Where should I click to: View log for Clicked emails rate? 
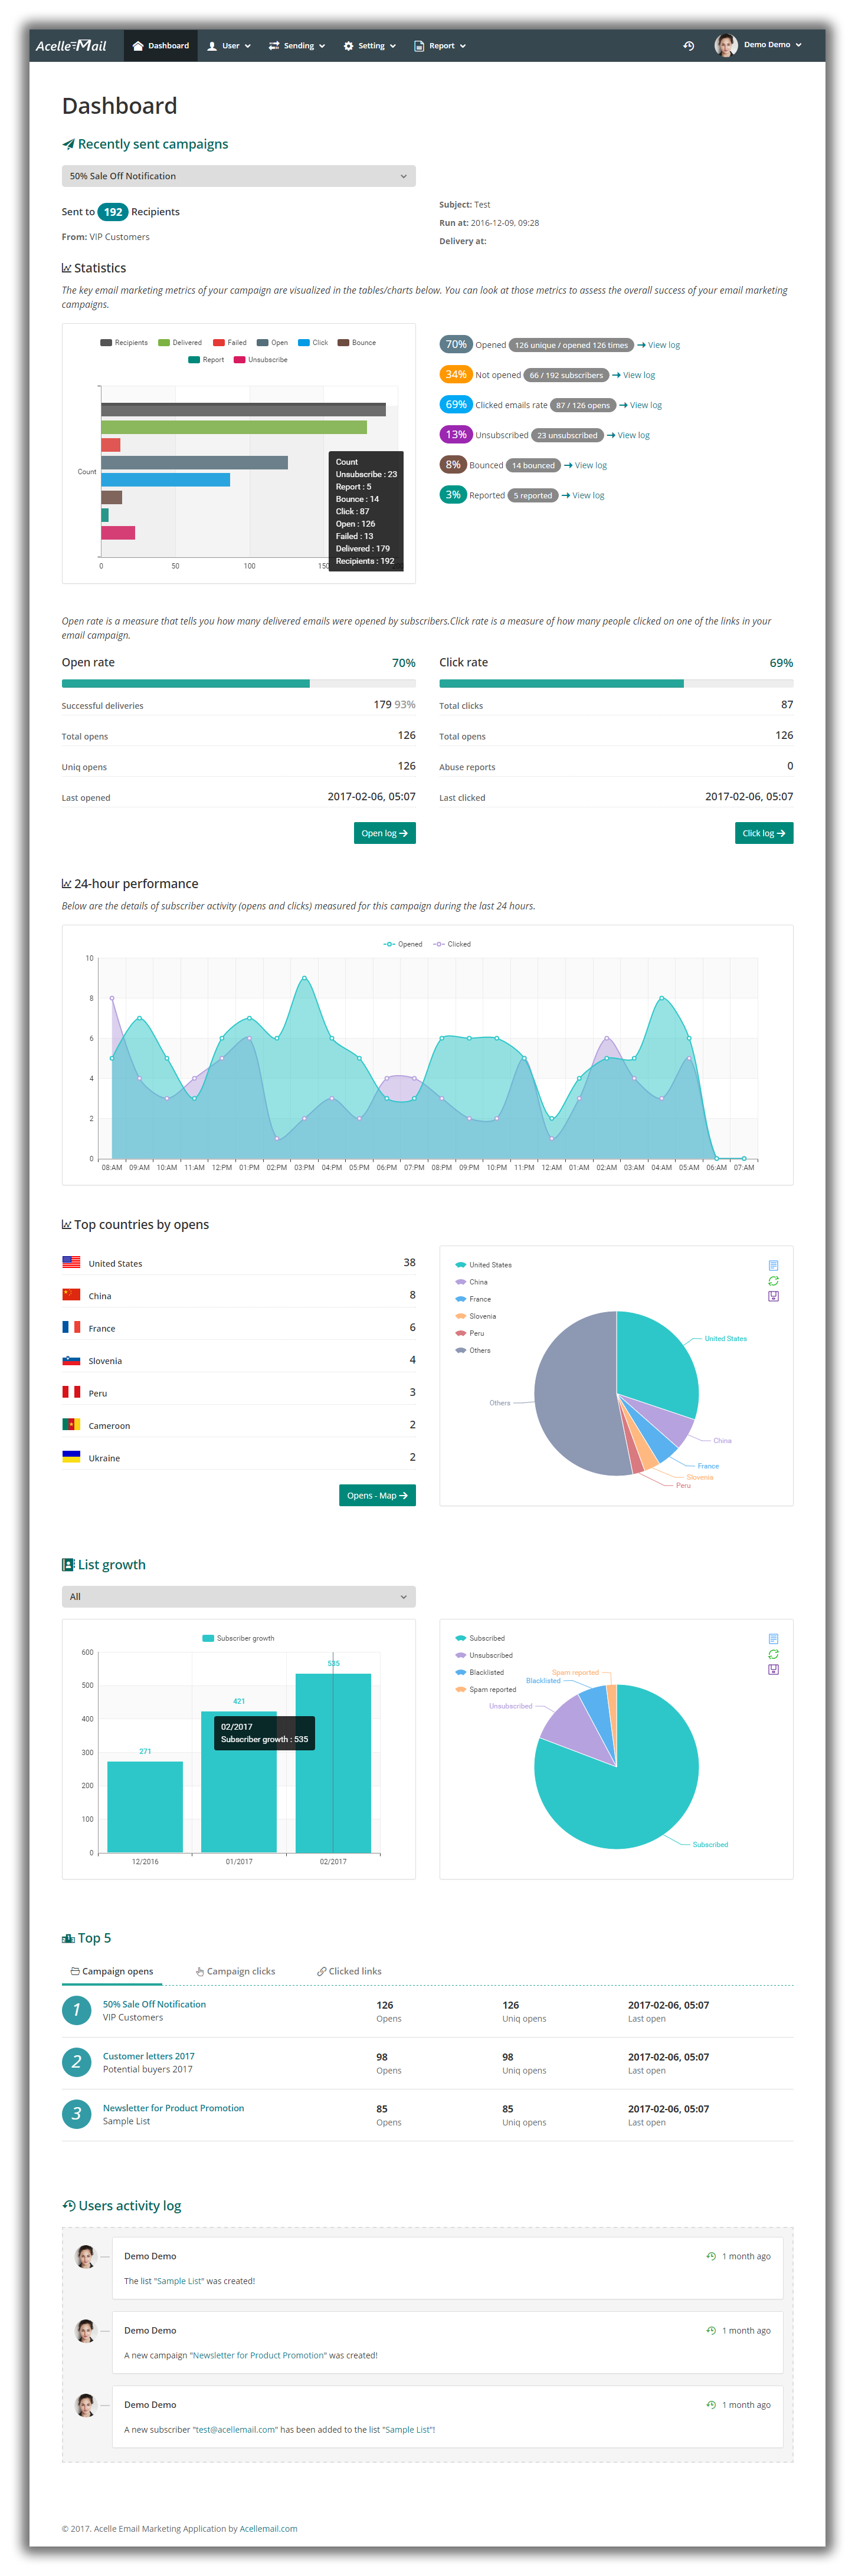click(x=641, y=405)
